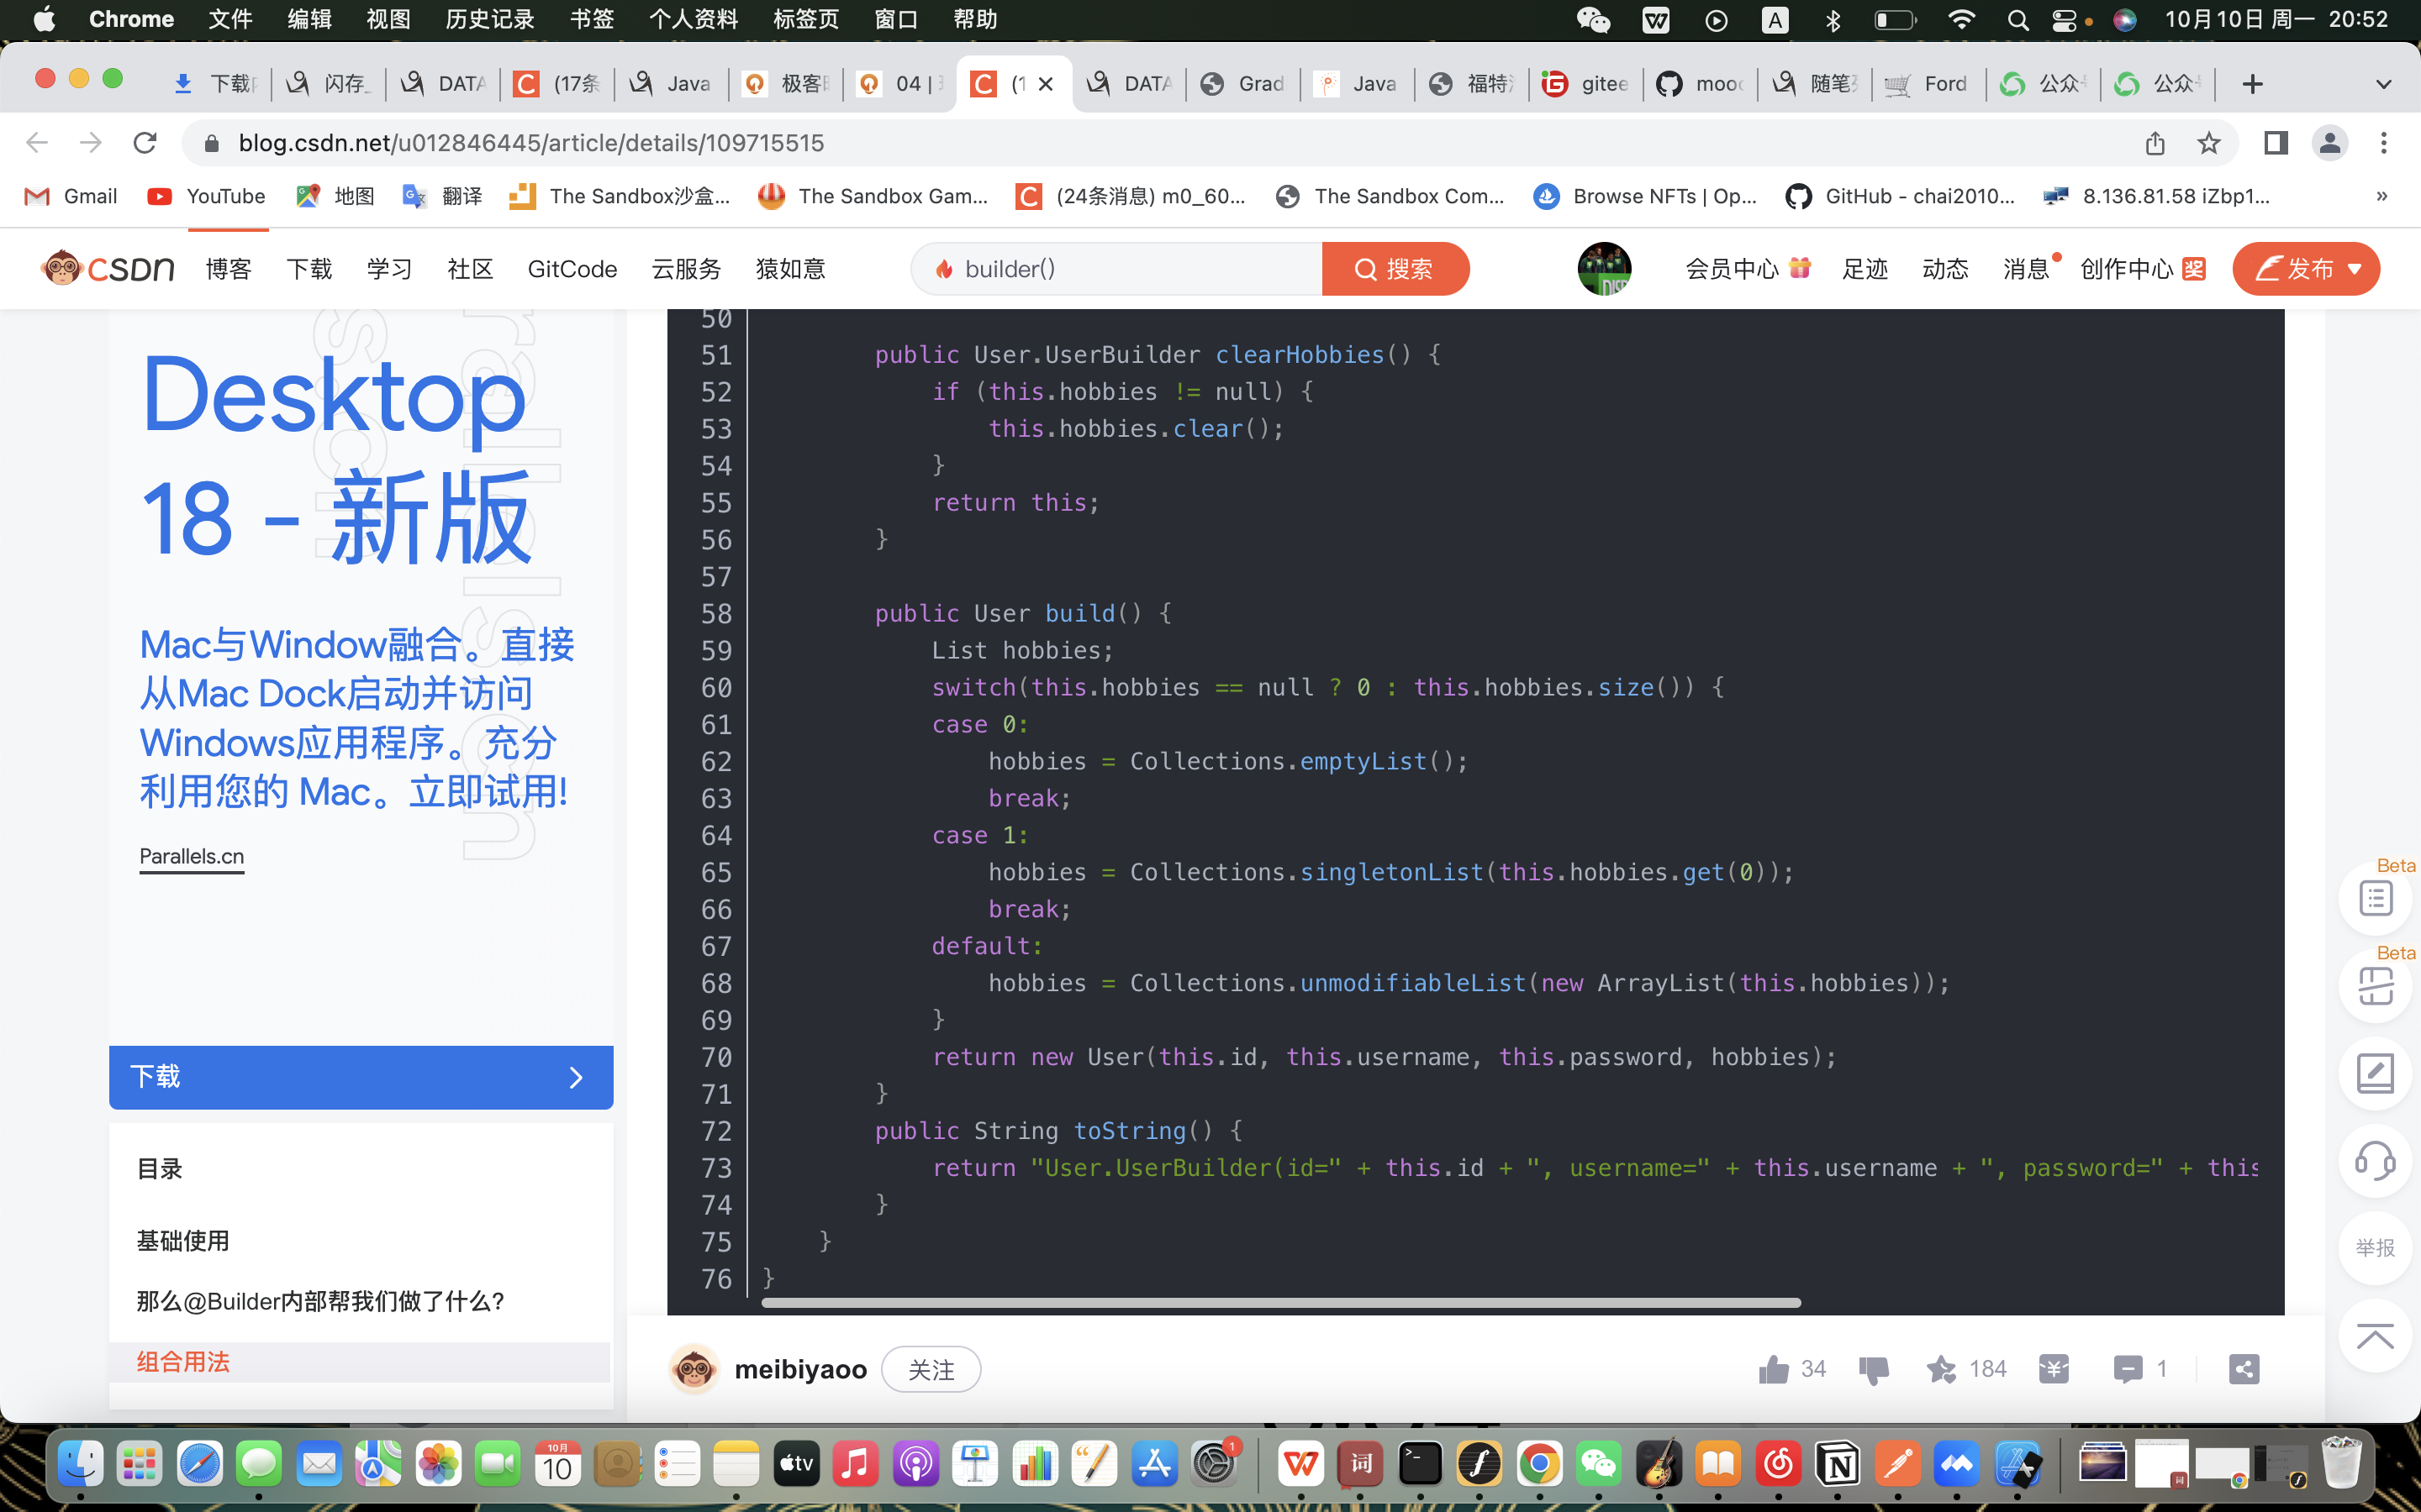The image size is (2421, 1512).
Task: Bookmark this page with the star icon
Action: point(2209,143)
